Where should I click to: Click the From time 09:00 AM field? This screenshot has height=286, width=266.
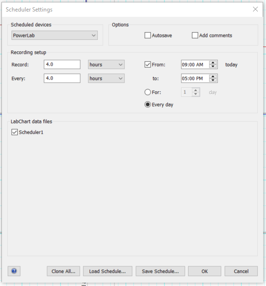pos(195,65)
